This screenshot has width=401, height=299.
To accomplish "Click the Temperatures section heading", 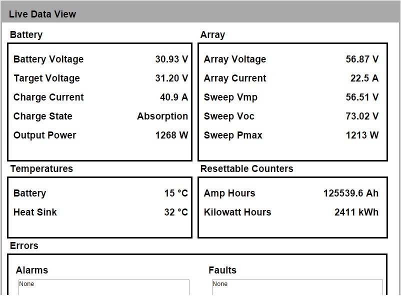I will [x=41, y=169].
